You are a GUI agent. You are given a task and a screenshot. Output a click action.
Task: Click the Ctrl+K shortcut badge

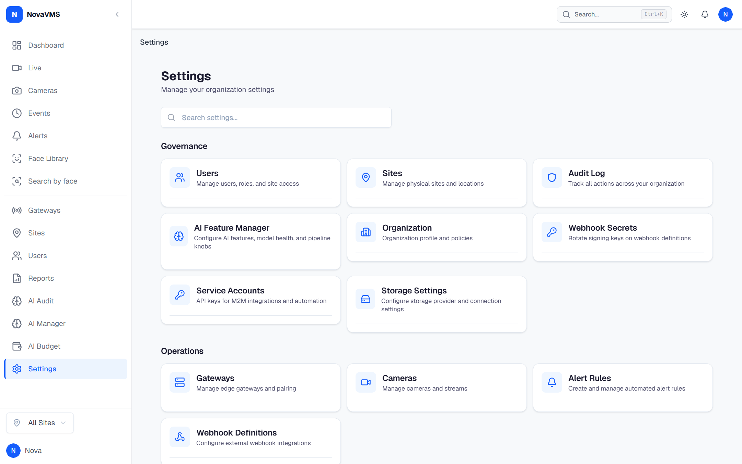654,14
